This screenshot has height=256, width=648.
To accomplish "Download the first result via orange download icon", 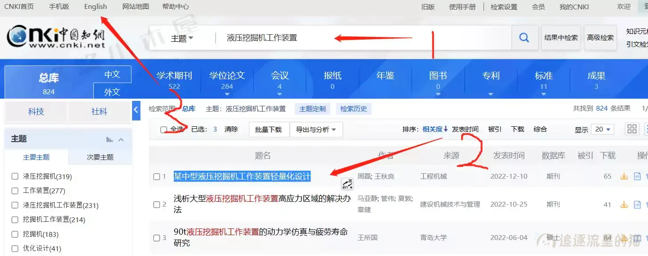I will [624, 176].
